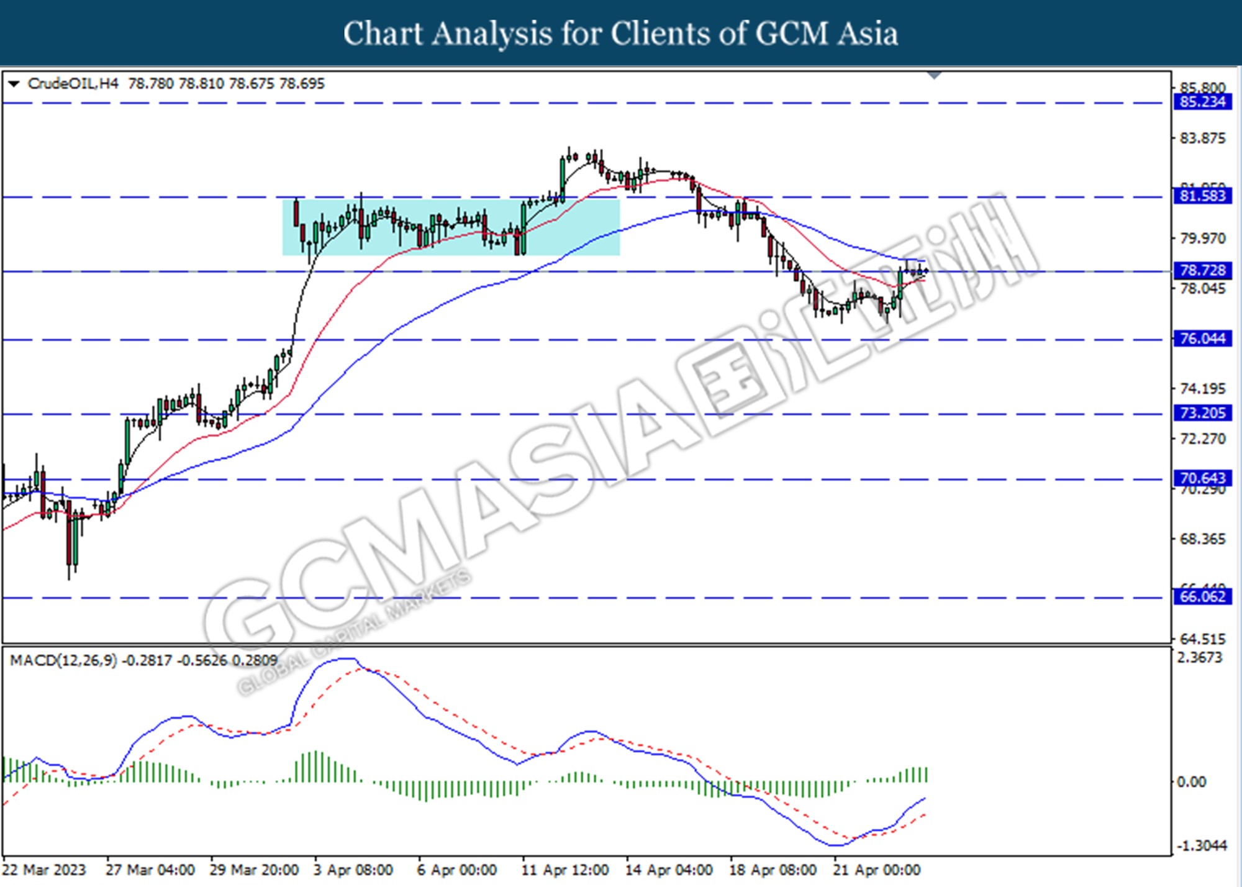Select the chart shift marker triangle at top
This screenshot has height=887, width=1242.
pyautogui.click(x=934, y=75)
